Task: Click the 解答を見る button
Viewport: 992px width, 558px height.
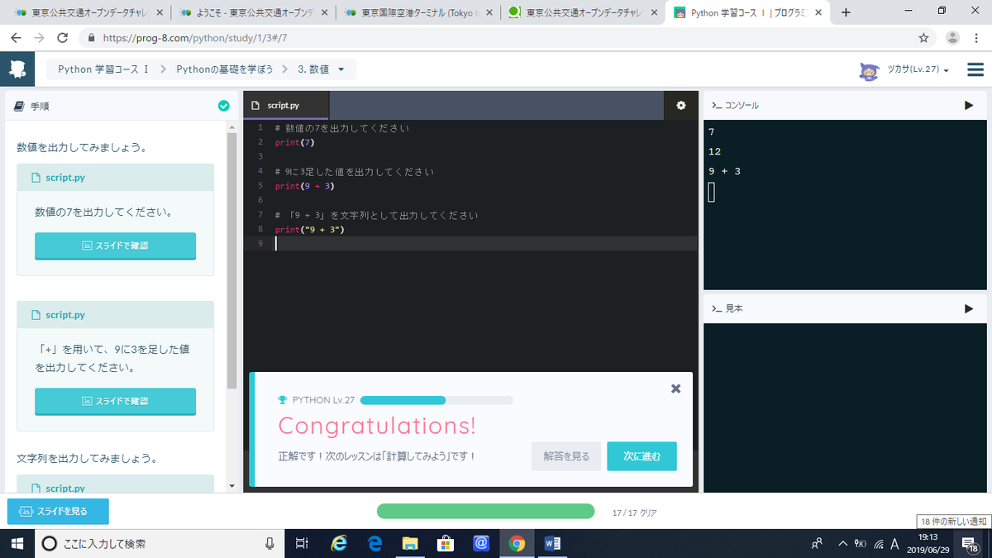Action: (x=565, y=455)
